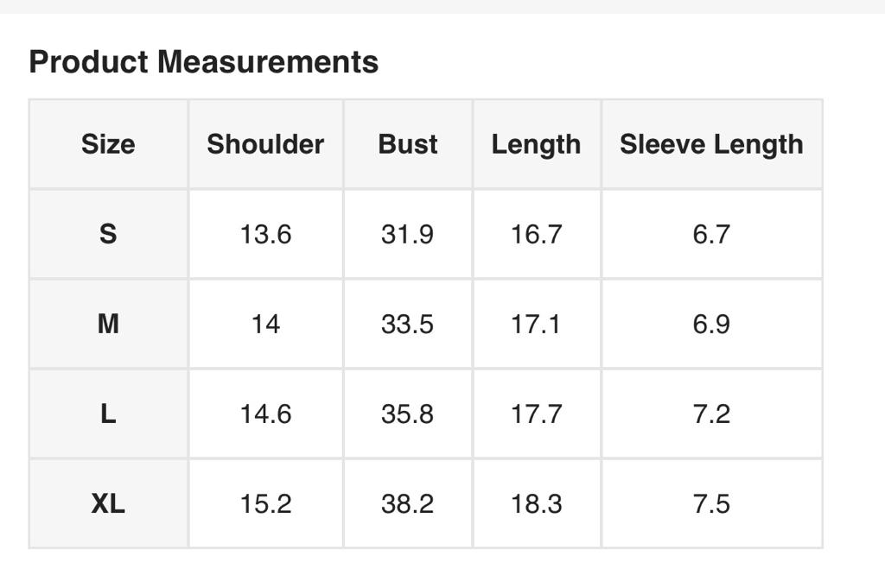Click bust value 35.8 for size L
This screenshot has width=885, height=562.
point(408,414)
